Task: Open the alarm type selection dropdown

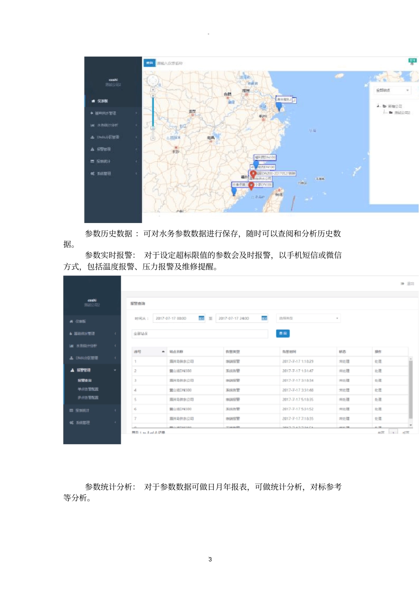Action: pos(309,318)
